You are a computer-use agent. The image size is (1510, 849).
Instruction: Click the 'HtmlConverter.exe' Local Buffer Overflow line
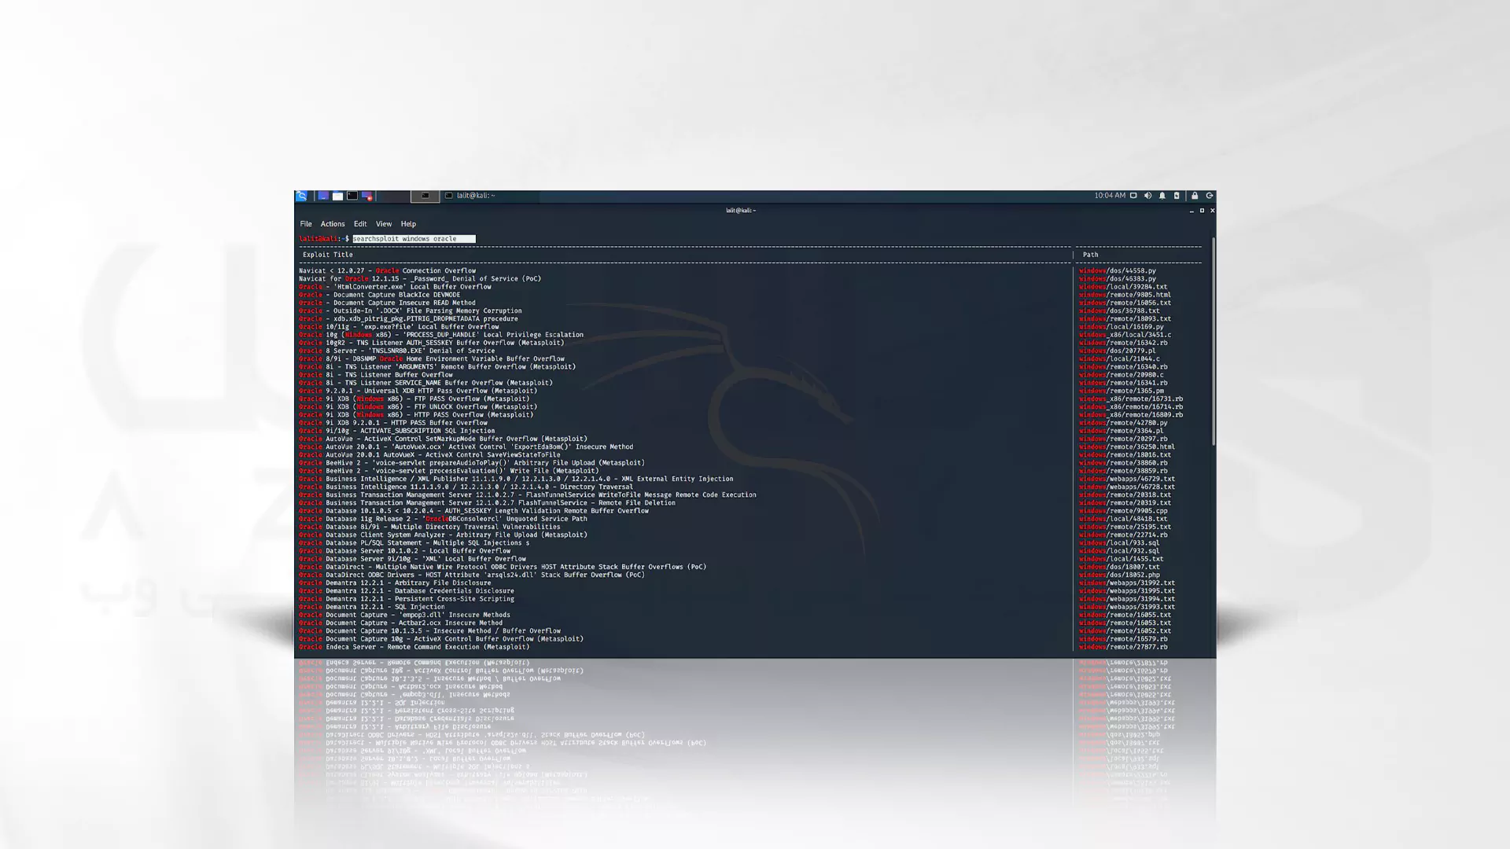395,287
